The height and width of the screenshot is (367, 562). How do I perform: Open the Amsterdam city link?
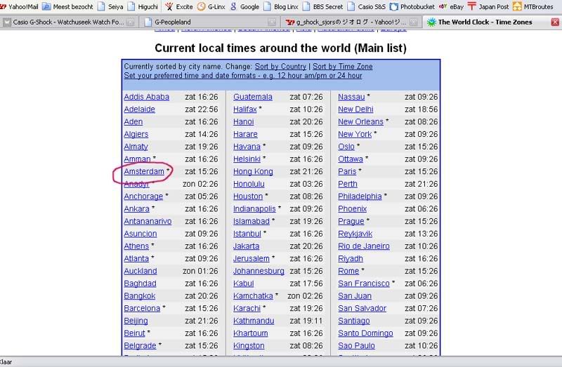(x=144, y=171)
